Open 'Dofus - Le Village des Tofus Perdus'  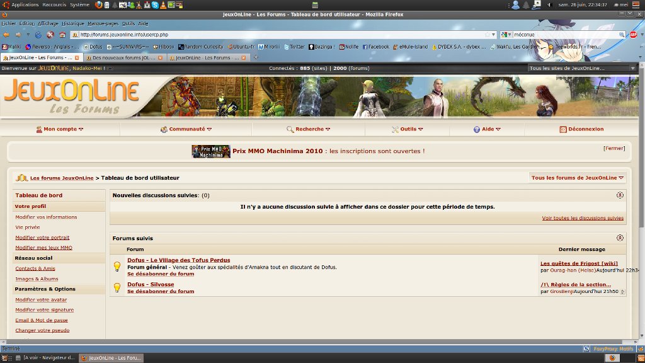178,260
